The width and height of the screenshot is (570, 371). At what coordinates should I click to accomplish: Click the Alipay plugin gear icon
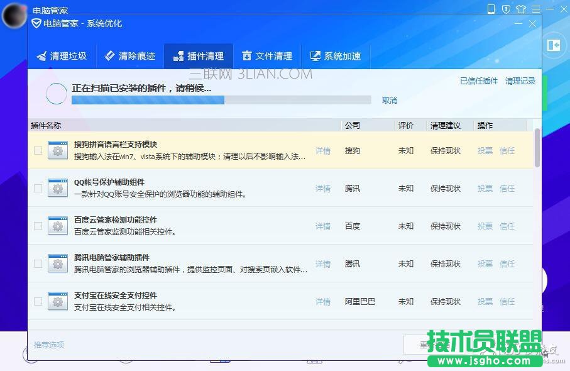point(58,302)
